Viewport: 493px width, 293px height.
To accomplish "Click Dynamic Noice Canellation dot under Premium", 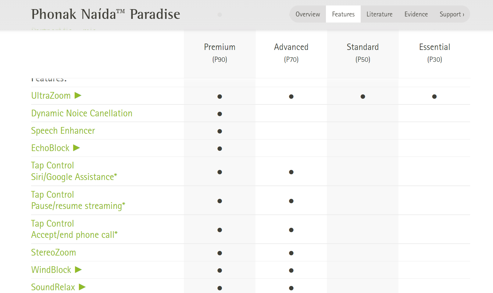I will click(220, 114).
